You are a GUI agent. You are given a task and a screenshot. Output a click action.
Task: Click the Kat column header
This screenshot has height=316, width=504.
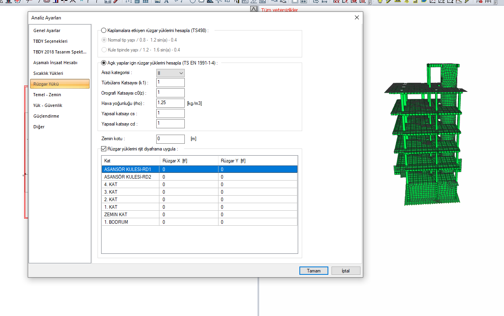pos(131,161)
